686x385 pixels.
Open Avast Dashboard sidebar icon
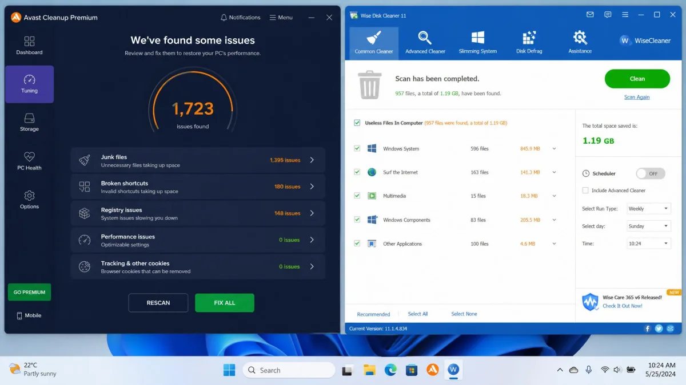(x=29, y=41)
